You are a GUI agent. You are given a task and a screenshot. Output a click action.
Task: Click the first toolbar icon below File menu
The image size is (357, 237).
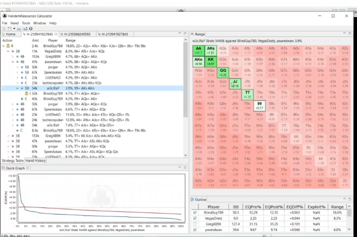click(x=4, y=29)
